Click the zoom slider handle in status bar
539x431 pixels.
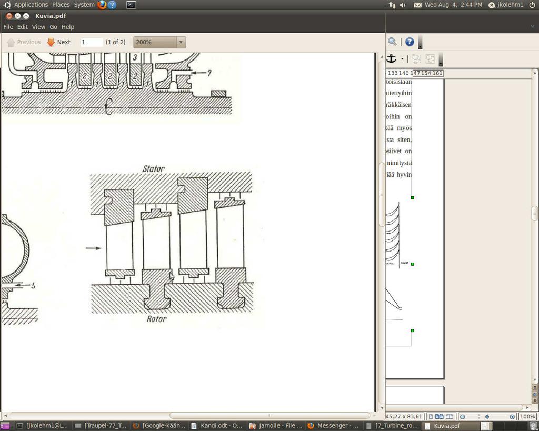coord(487,417)
